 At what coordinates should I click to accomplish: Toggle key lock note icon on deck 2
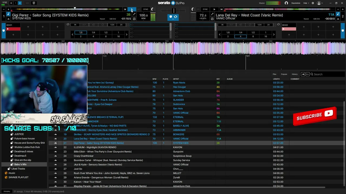click(x=338, y=14)
